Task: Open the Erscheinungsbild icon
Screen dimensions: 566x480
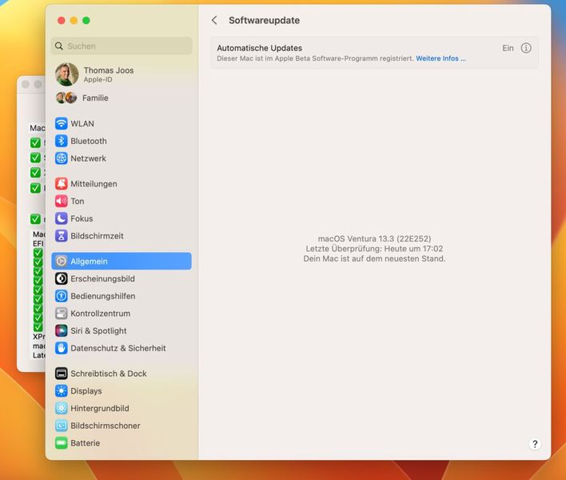Action: point(61,278)
